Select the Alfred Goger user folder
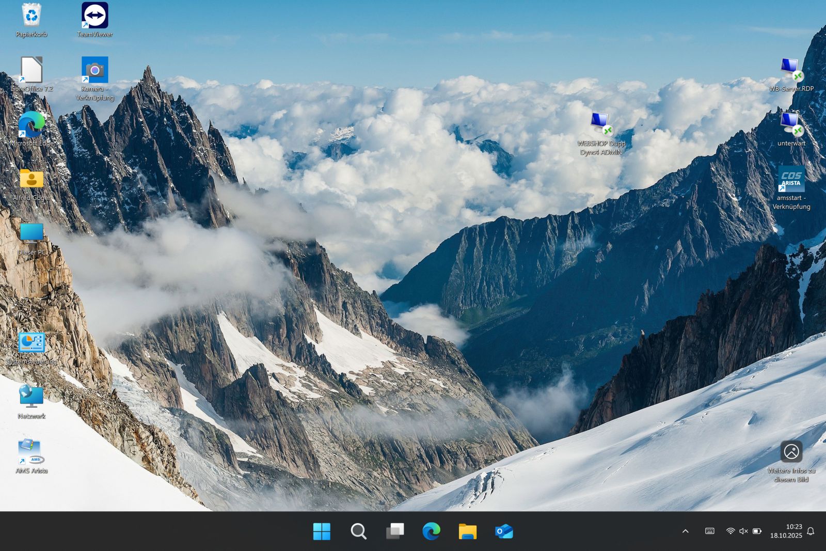The height and width of the screenshot is (551, 826). [x=31, y=180]
